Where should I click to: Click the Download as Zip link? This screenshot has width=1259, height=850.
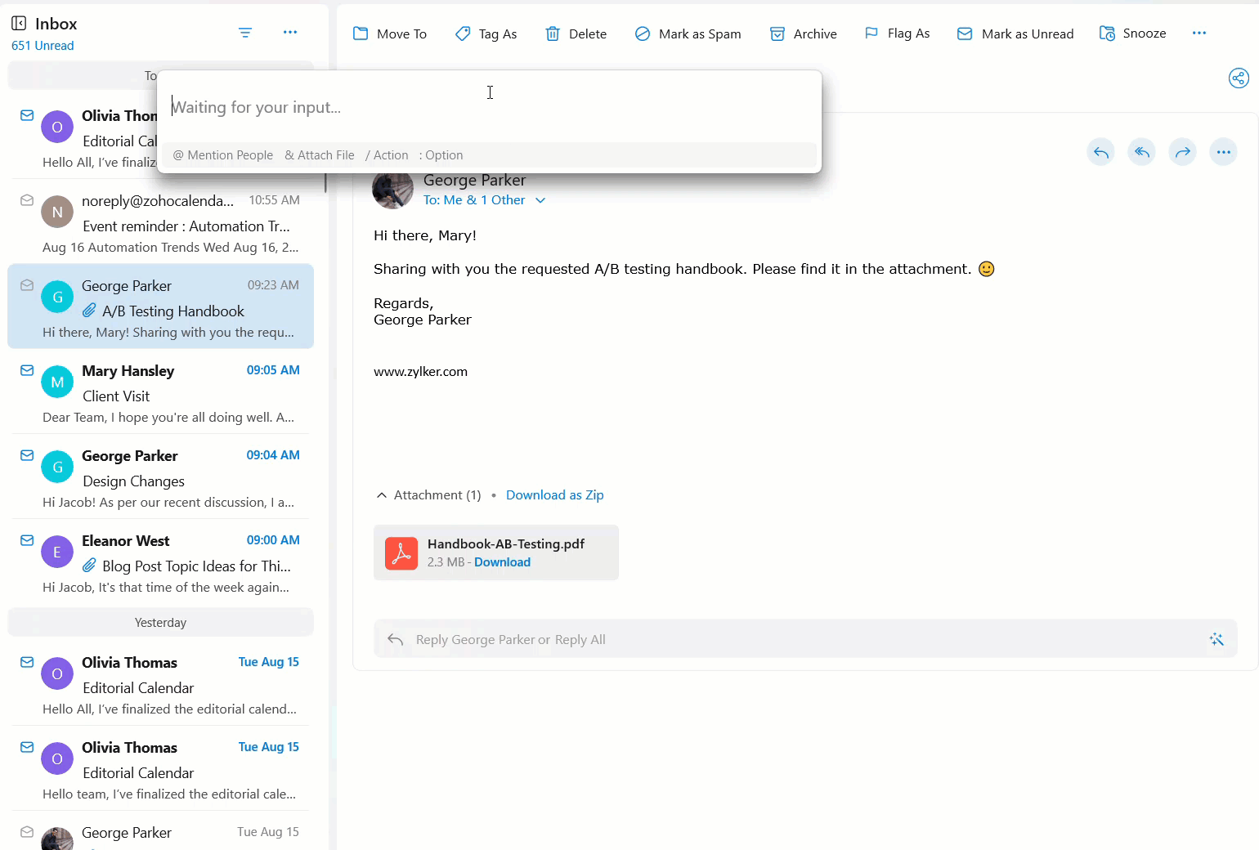click(555, 495)
